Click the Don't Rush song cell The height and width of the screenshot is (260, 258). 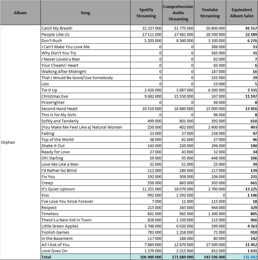pos(85,40)
